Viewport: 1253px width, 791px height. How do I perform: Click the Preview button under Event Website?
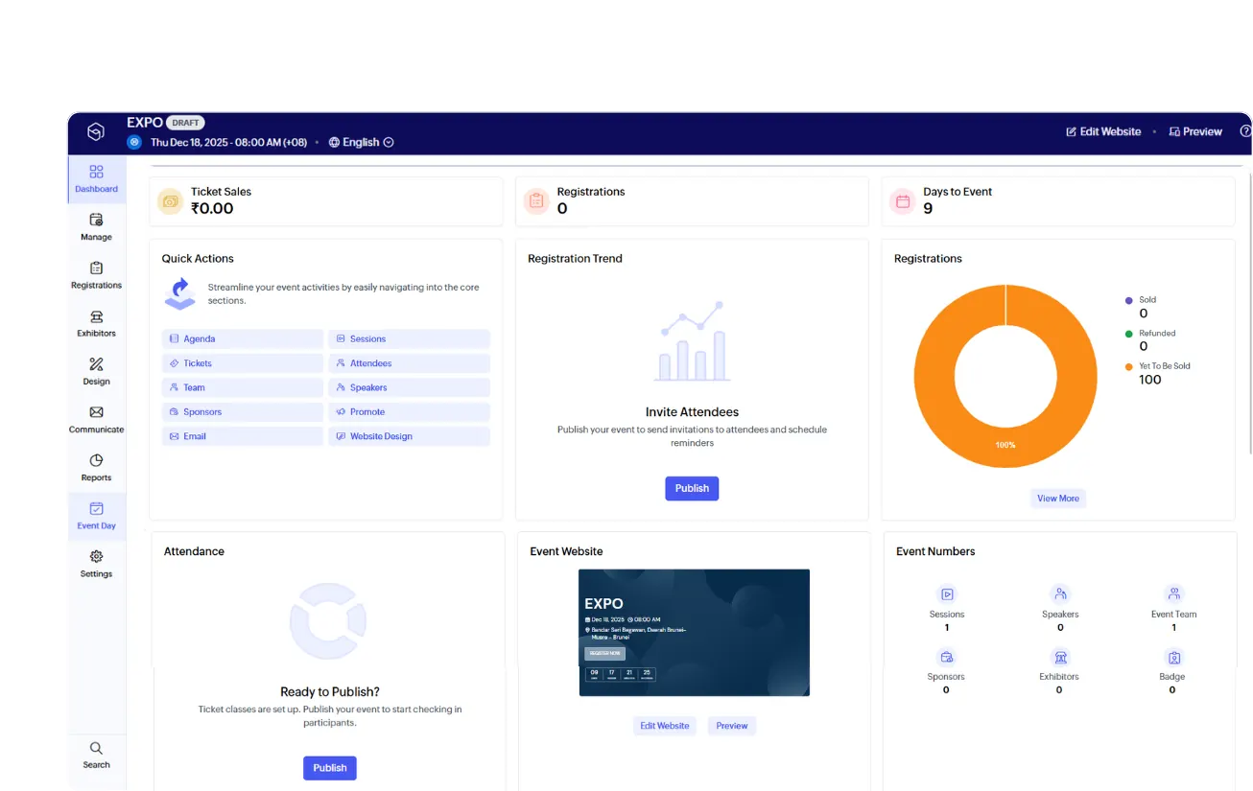[731, 726]
